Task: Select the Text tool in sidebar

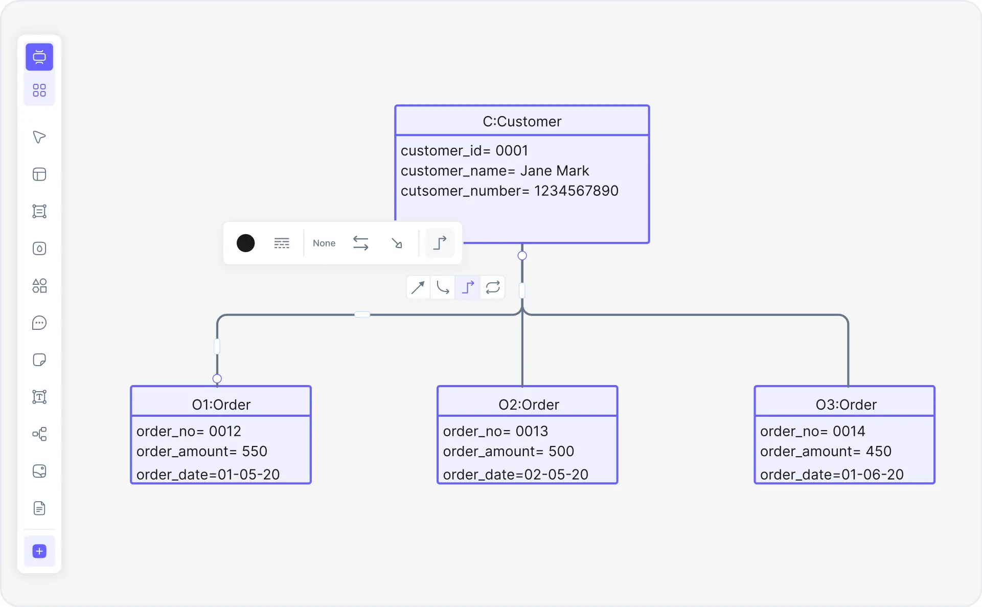Action: (x=39, y=397)
